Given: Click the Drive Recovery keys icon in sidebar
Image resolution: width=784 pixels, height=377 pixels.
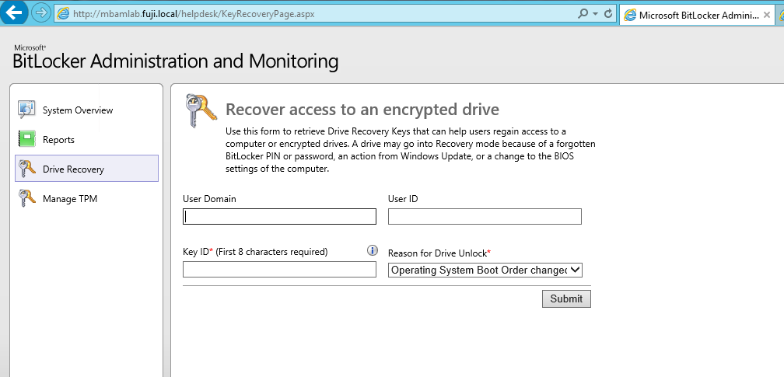Looking at the screenshot, I should coord(27,169).
